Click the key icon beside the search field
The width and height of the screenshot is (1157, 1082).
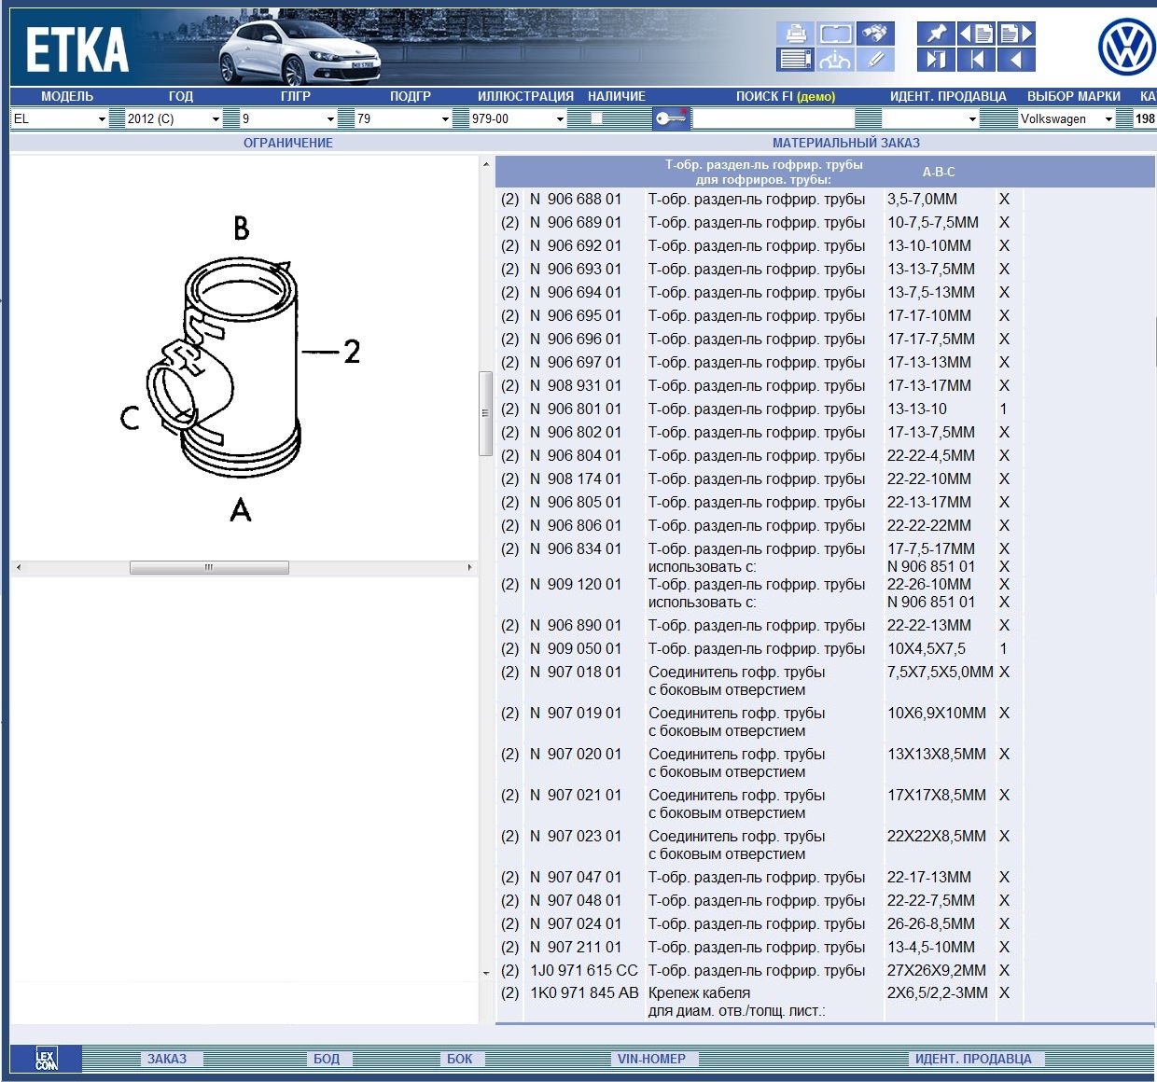670,118
